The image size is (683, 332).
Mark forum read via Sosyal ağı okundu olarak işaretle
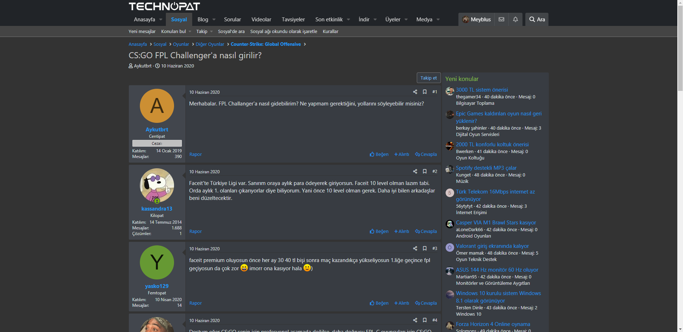click(284, 32)
